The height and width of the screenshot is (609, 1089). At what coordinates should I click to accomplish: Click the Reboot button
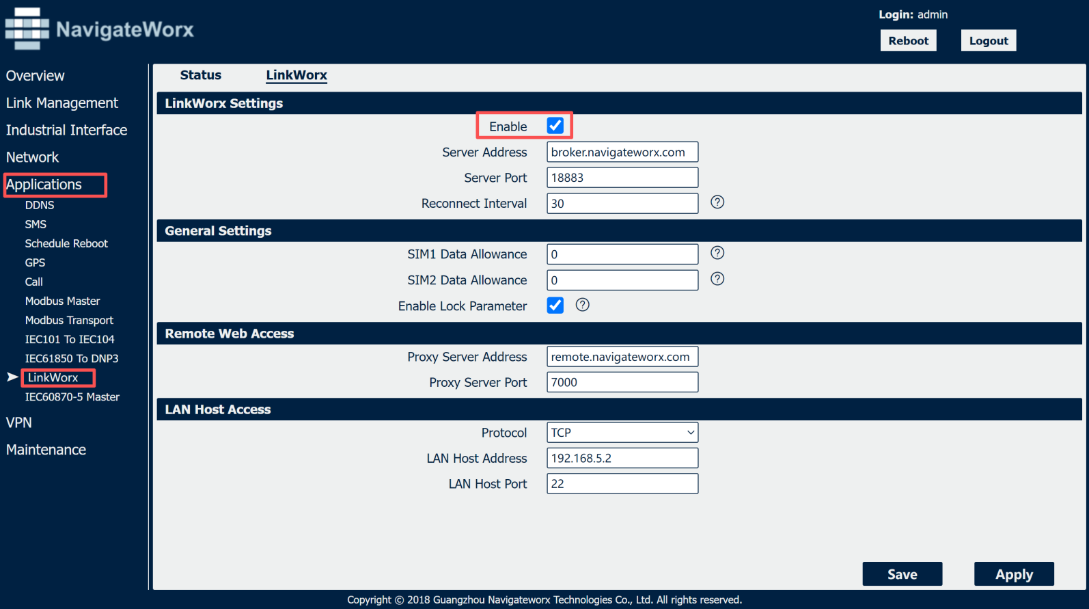point(908,40)
